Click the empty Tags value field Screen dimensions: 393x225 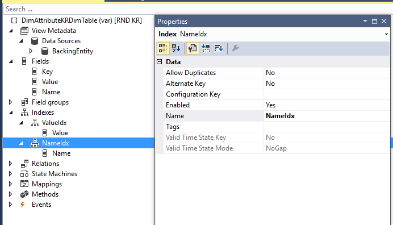[x=327, y=127]
